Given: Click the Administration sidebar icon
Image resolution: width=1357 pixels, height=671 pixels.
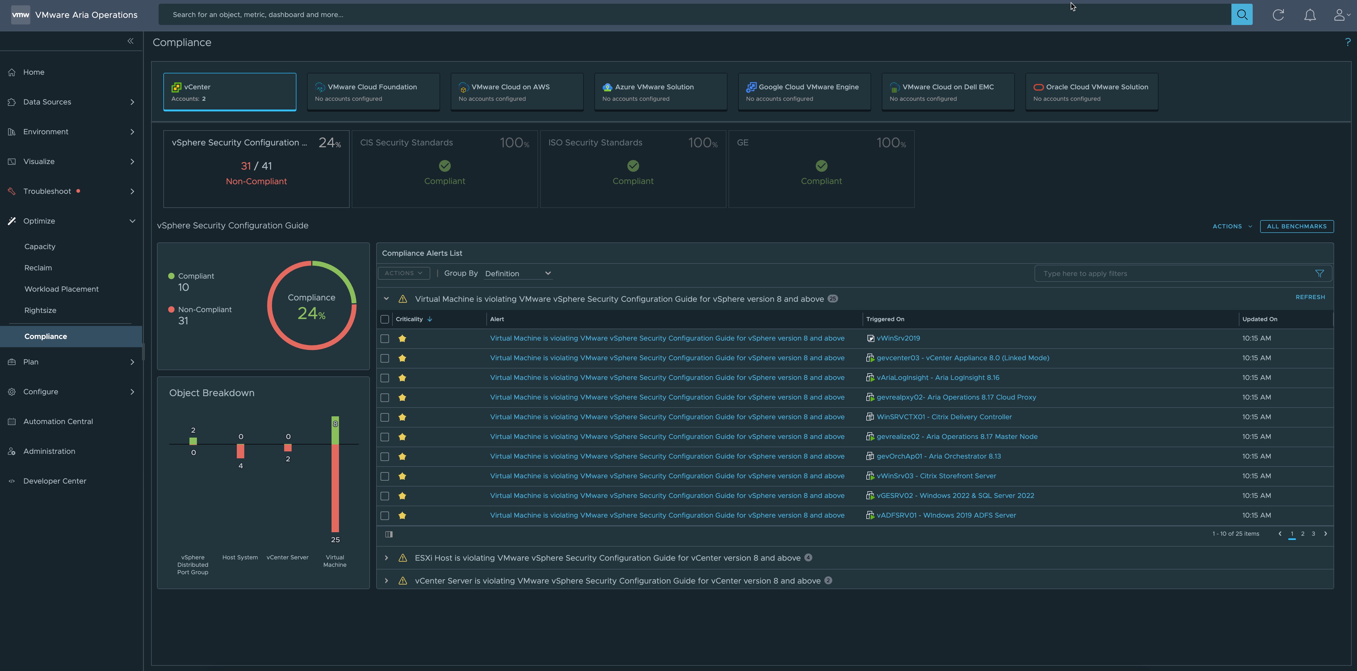Looking at the screenshot, I should click(12, 452).
